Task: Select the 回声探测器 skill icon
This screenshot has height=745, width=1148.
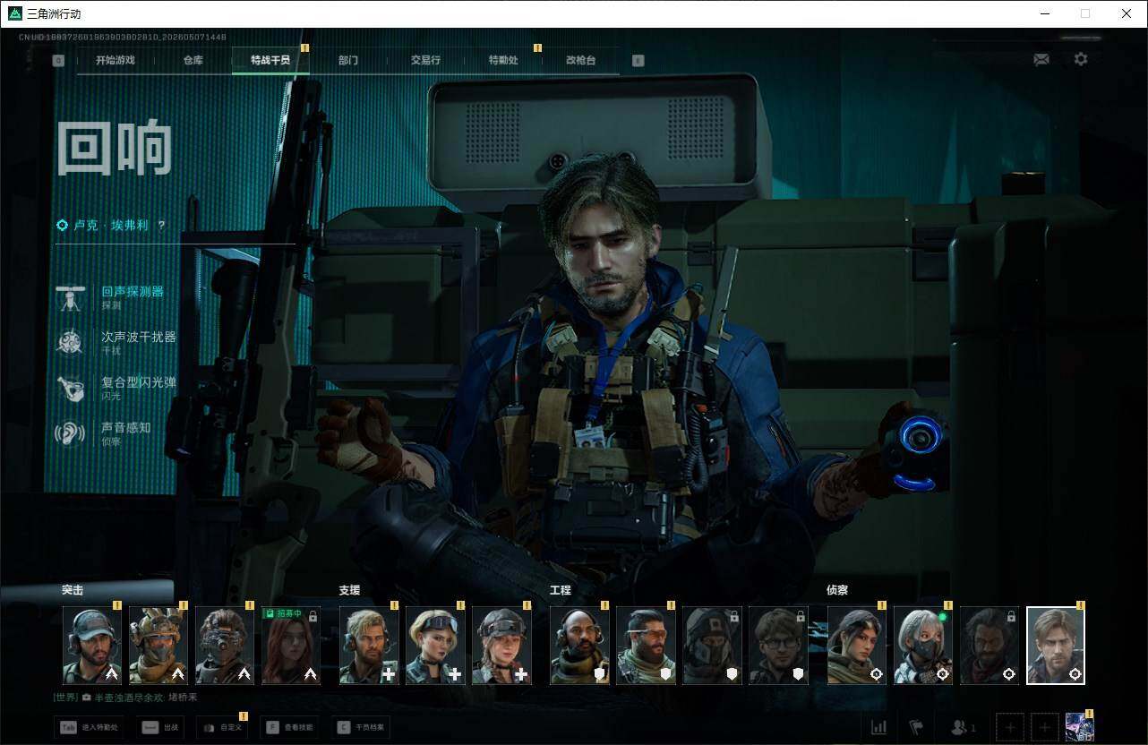Action: click(x=70, y=297)
